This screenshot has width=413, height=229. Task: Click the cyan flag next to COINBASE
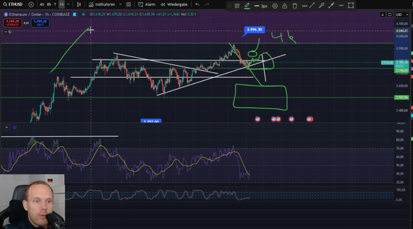(74, 14)
